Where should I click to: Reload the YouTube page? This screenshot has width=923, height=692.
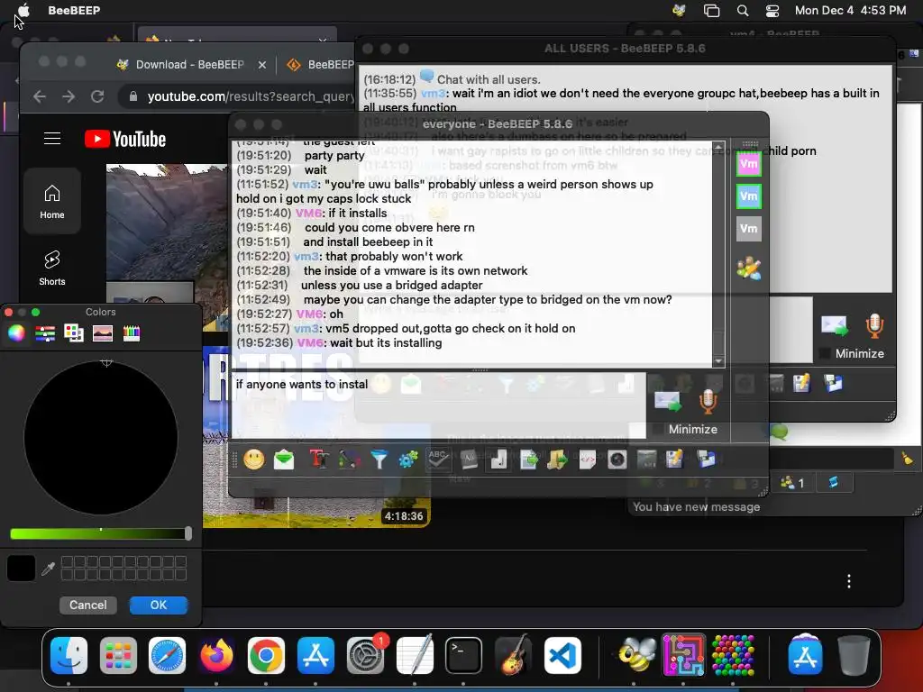(97, 96)
